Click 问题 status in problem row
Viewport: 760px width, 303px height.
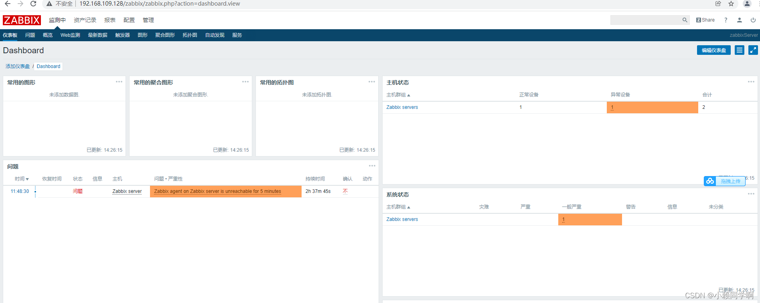click(78, 191)
